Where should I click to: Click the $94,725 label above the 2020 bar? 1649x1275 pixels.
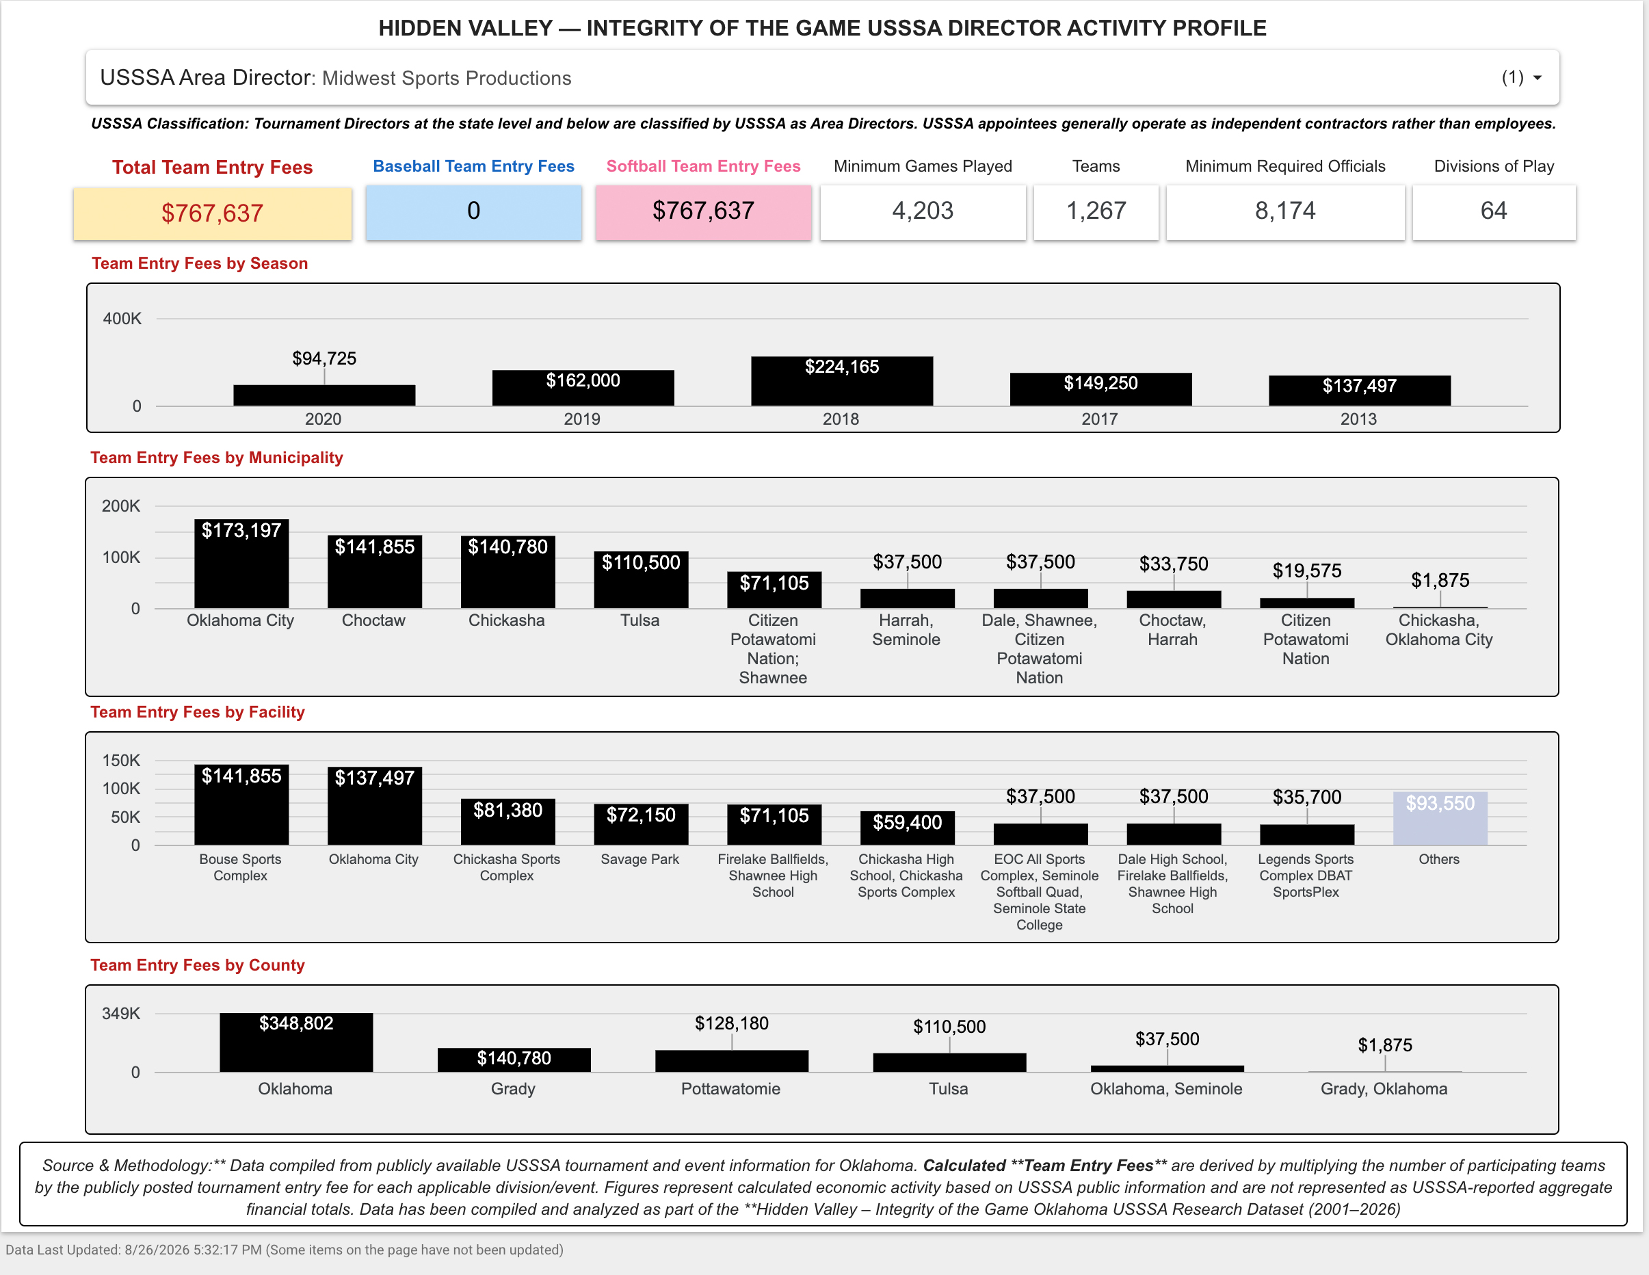click(x=325, y=358)
